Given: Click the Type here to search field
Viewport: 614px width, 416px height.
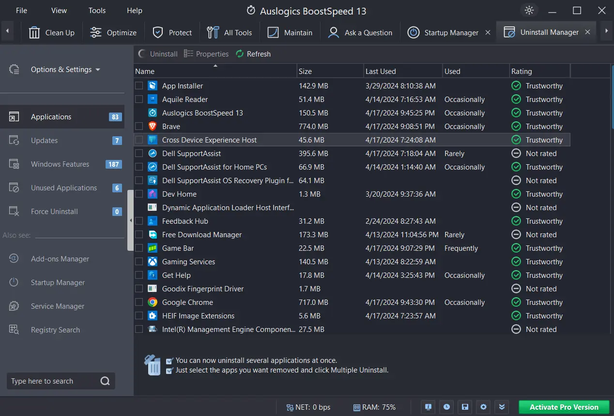Looking at the screenshot, I should coord(53,381).
